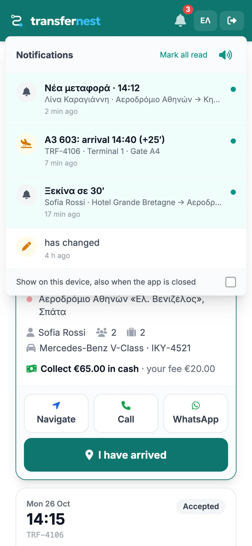Toggle the notification sound speaker icon
The width and height of the screenshot is (252, 546).
[x=226, y=55]
